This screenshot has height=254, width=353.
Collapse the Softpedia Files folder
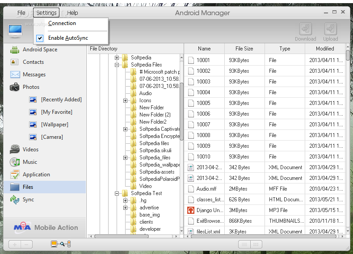point(117,65)
